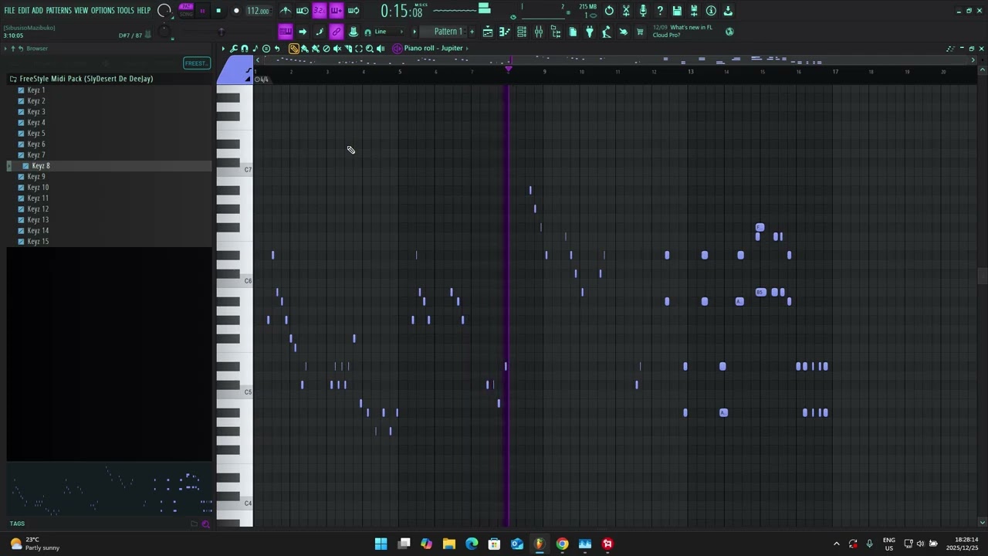Select the Slice tool in piano roll
Screen dimensions: 988x556
point(348,49)
